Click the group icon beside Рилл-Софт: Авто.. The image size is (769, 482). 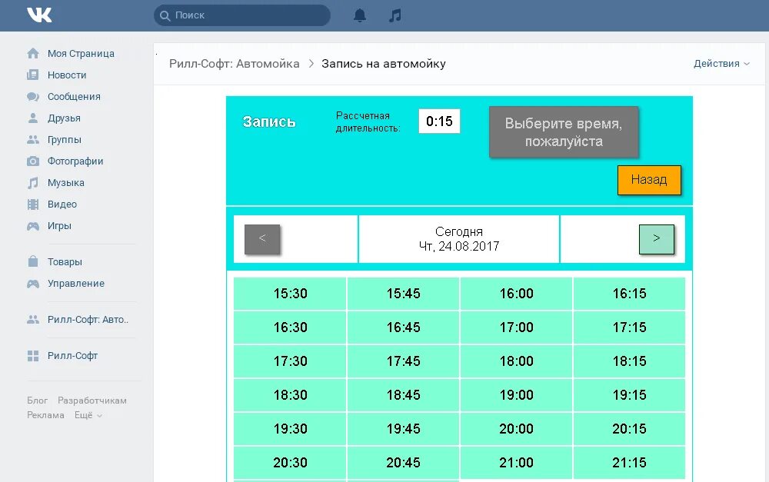[x=33, y=320]
